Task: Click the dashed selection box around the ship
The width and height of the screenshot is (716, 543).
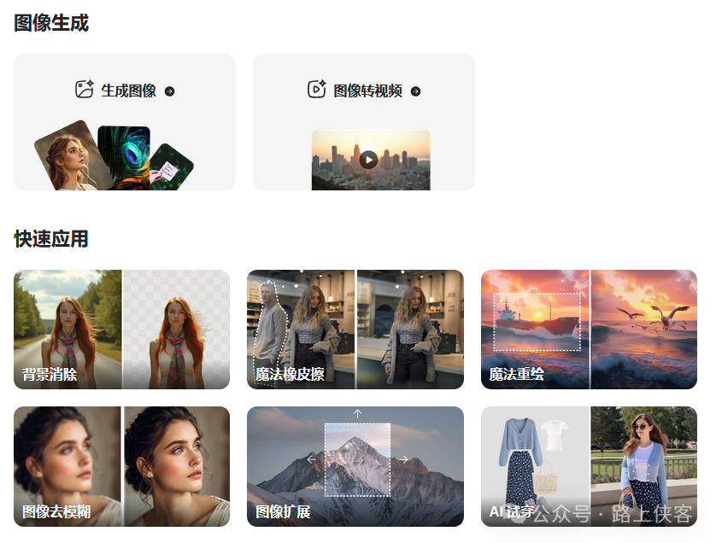Action: (537, 322)
